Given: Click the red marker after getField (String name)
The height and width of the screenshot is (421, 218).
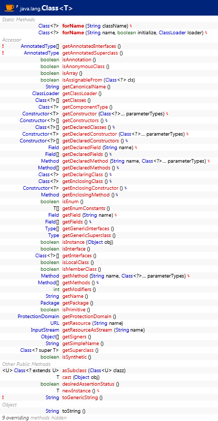Looking at the screenshot, I should (116, 215).
